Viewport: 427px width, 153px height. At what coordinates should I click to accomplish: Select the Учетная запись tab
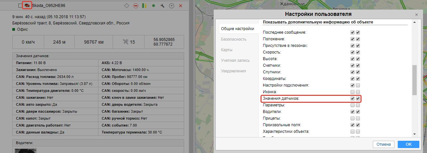[235, 60]
